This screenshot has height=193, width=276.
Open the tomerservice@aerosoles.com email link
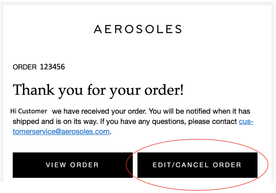pyautogui.click(x=61, y=132)
